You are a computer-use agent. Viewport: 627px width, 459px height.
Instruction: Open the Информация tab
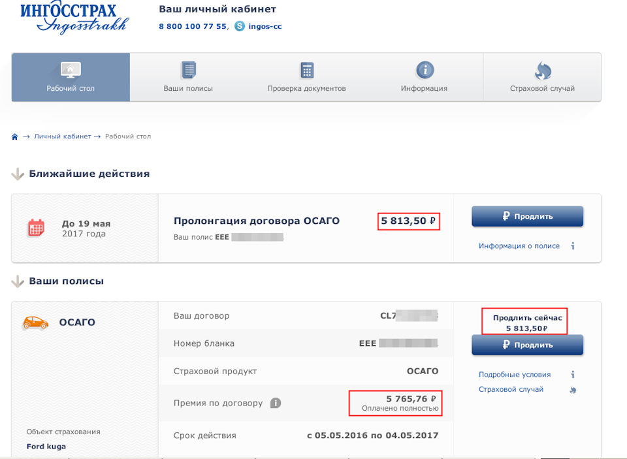[x=425, y=77]
